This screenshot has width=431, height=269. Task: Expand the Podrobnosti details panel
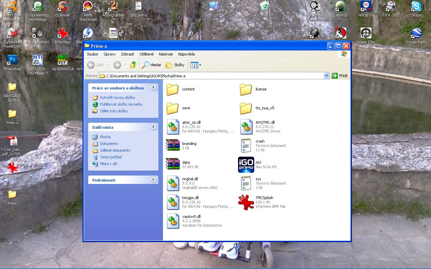[154, 180]
